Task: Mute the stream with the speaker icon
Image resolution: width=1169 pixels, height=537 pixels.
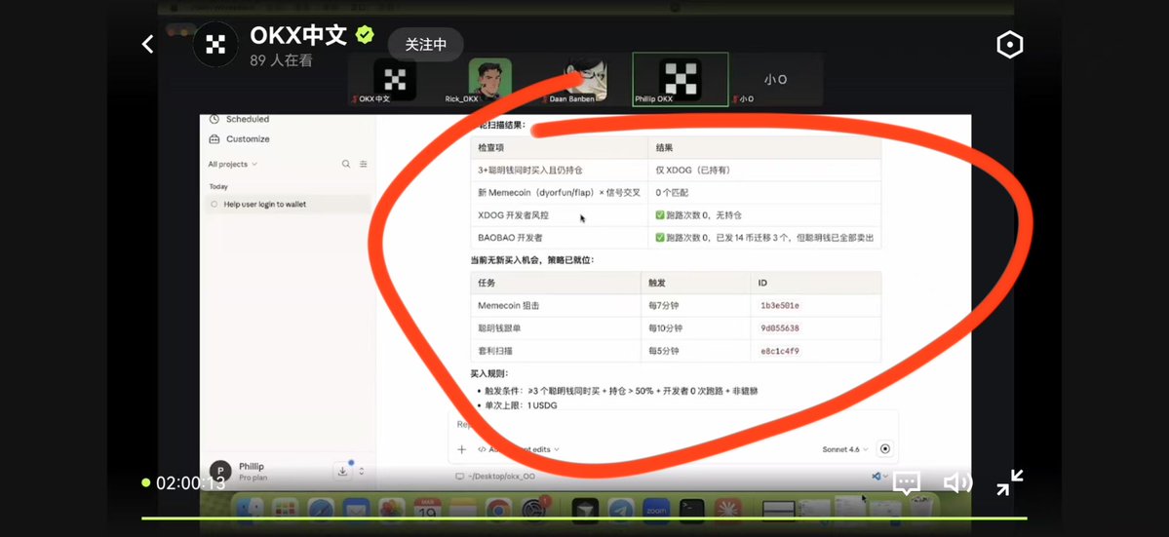Action: [957, 483]
